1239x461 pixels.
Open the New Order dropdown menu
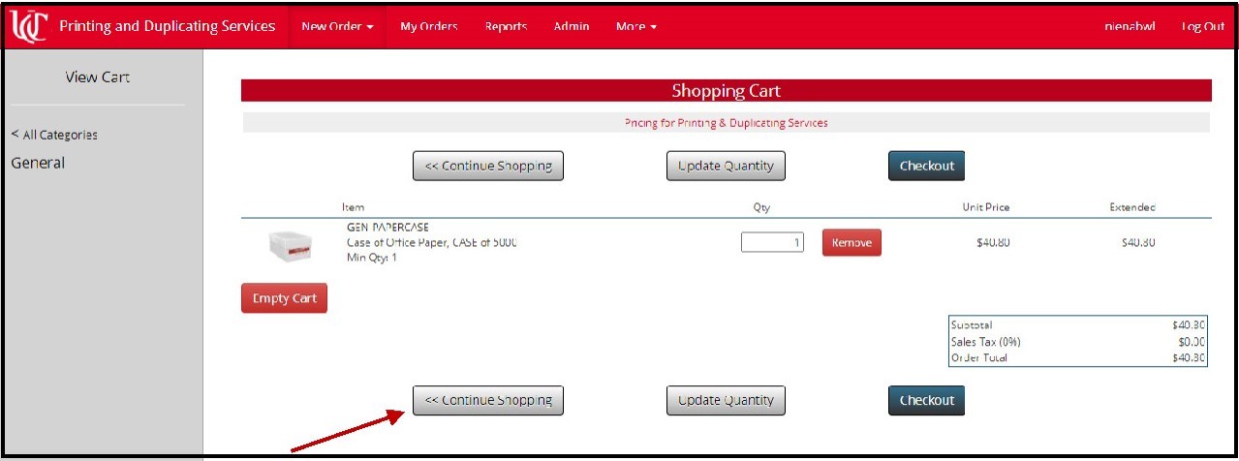tap(337, 27)
